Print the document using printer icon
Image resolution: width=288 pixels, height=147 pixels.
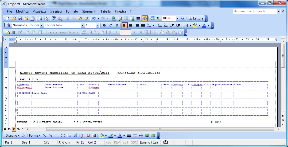(x=40, y=18)
